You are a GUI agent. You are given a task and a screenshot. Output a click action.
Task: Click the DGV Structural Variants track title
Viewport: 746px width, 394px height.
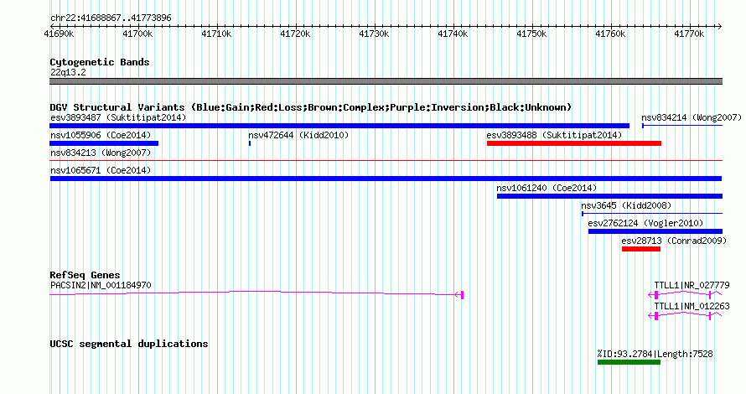click(311, 107)
